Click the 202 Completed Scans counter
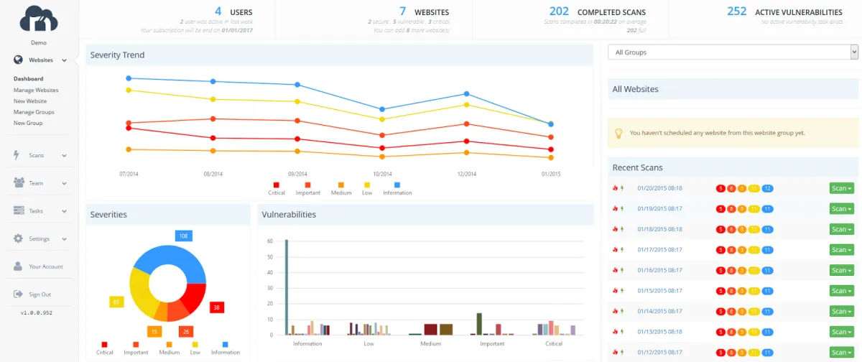This screenshot has height=362, width=862. pos(559,11)
